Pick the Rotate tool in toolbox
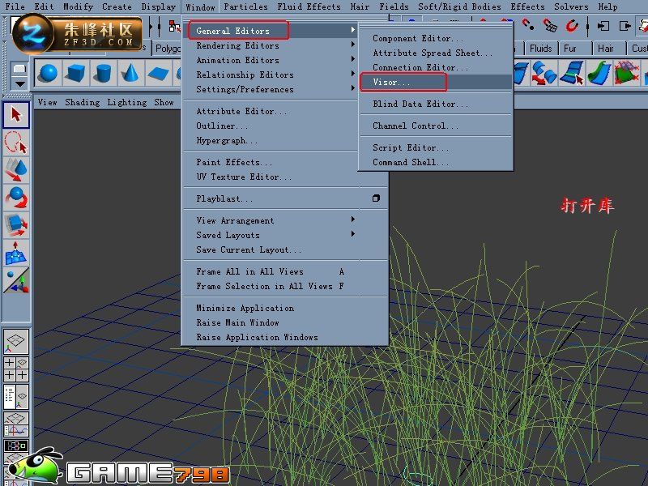Viewport: 648px width, 486px height. coord(16,198)
